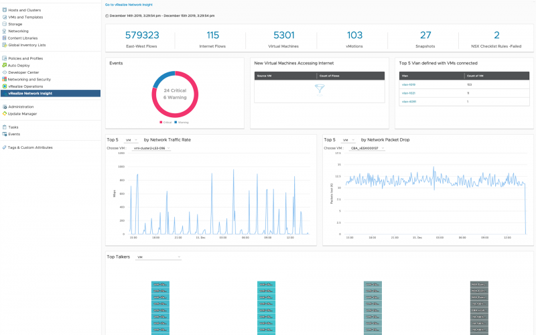
Task: Open vlan-1021 link in Vlan table
Action: coord(409,93)
